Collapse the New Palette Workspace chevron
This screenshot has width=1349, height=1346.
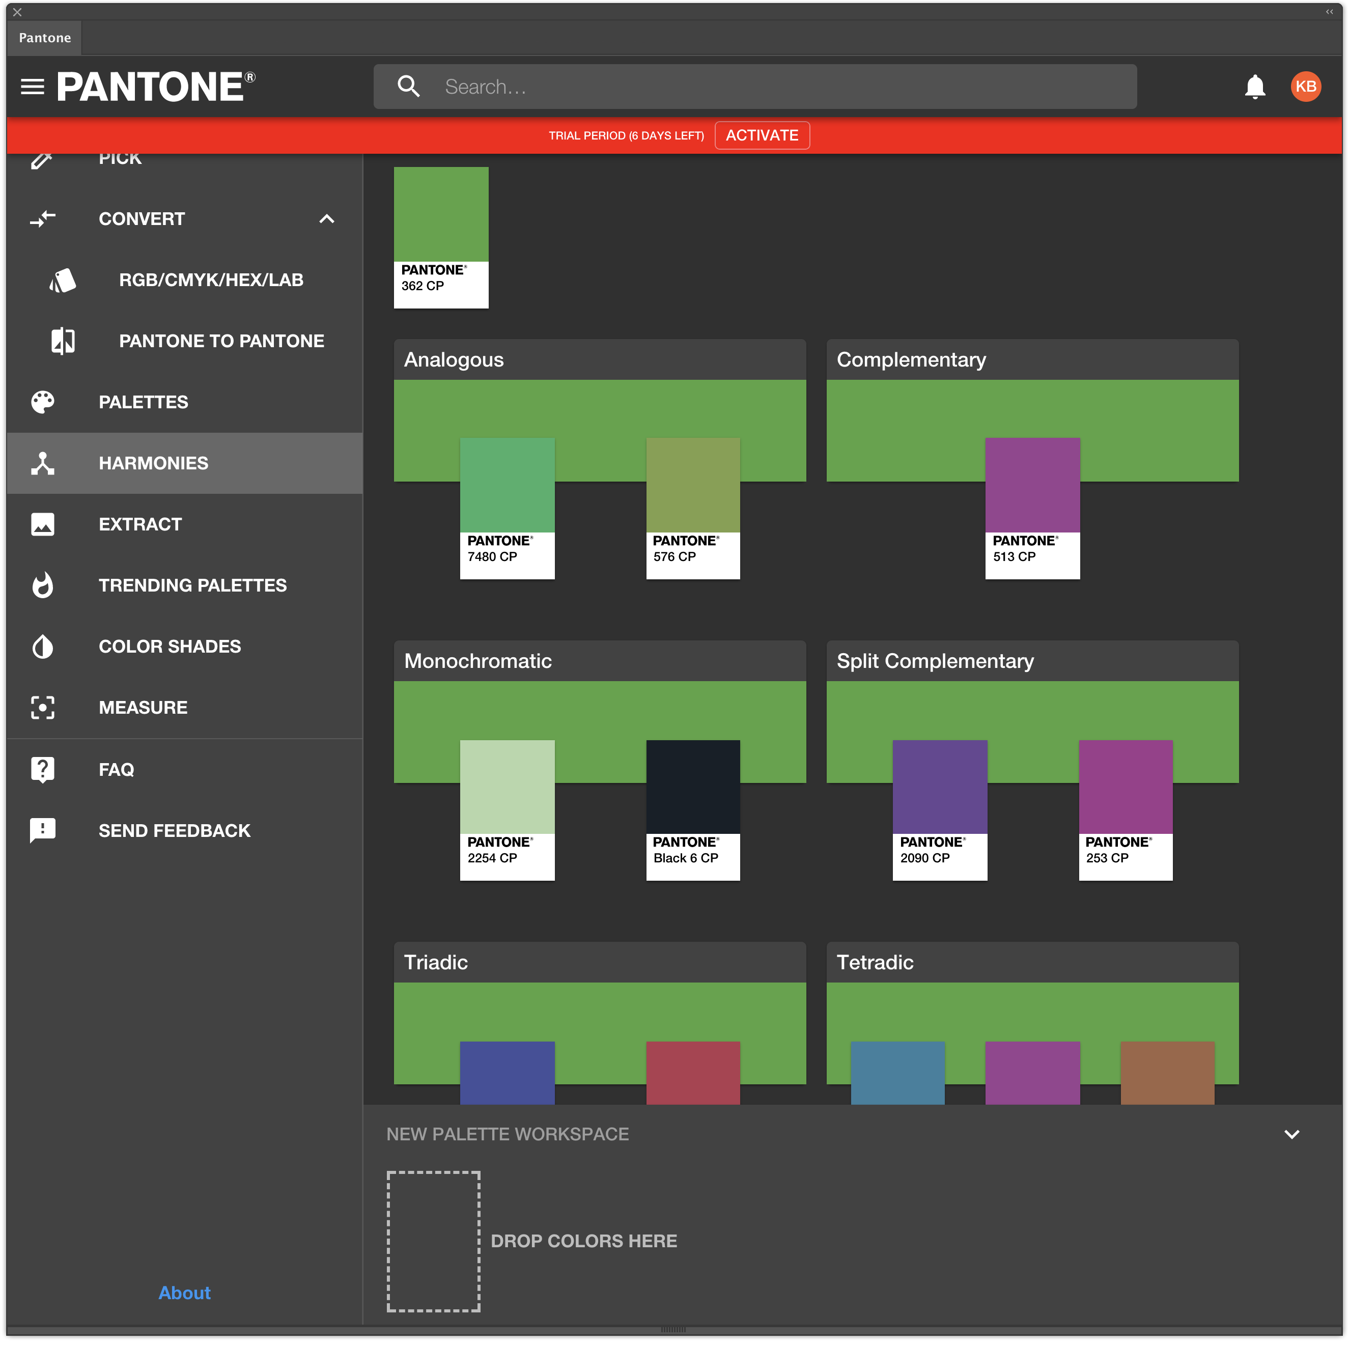(1292, 1134)
